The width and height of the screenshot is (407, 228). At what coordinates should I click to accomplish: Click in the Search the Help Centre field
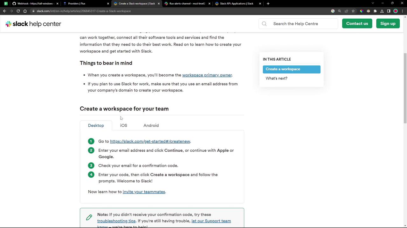302,24
